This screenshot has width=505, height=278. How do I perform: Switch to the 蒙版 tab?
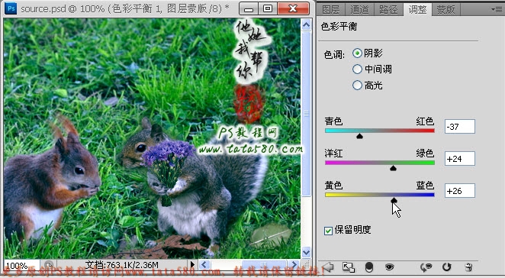click(x=445, y=10)
